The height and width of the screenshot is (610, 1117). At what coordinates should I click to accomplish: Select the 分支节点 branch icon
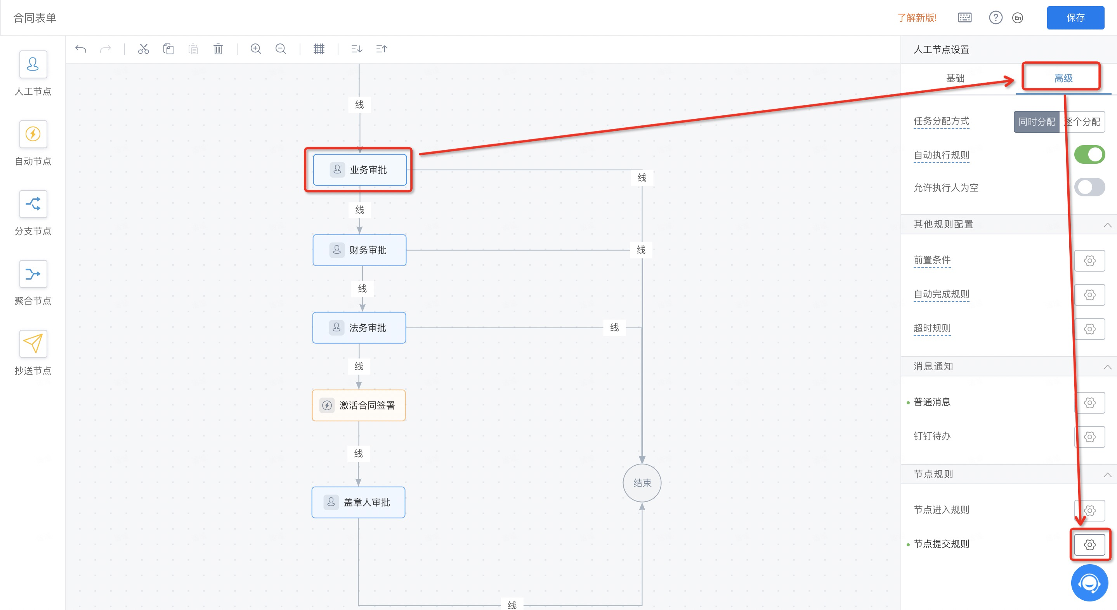(x=33, y=204)
